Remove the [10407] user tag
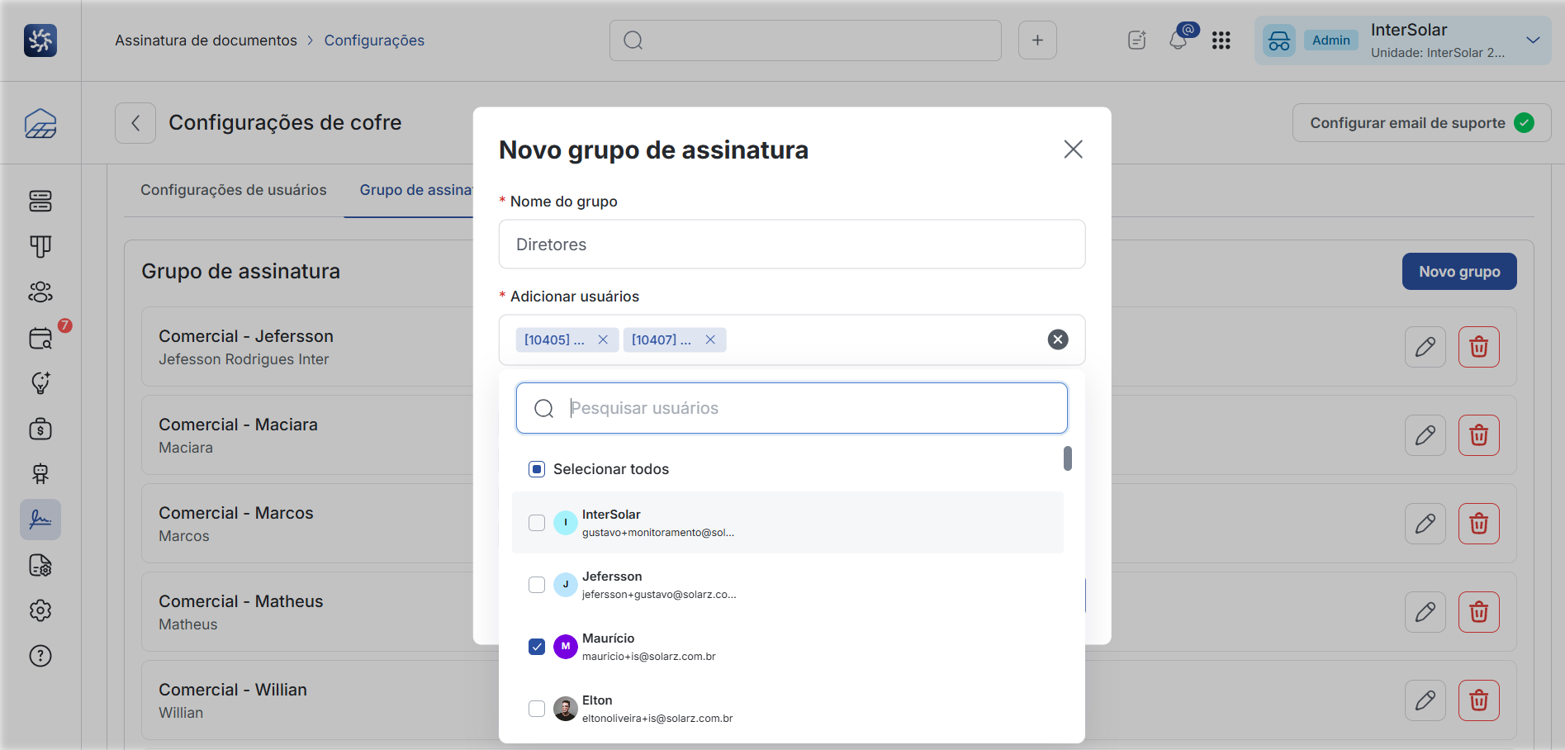This screenshot has height=750, width=1565. click(710, 339)
